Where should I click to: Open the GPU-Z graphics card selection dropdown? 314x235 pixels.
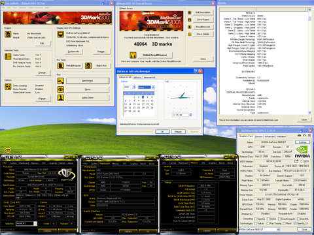click(x=278, y=229)
